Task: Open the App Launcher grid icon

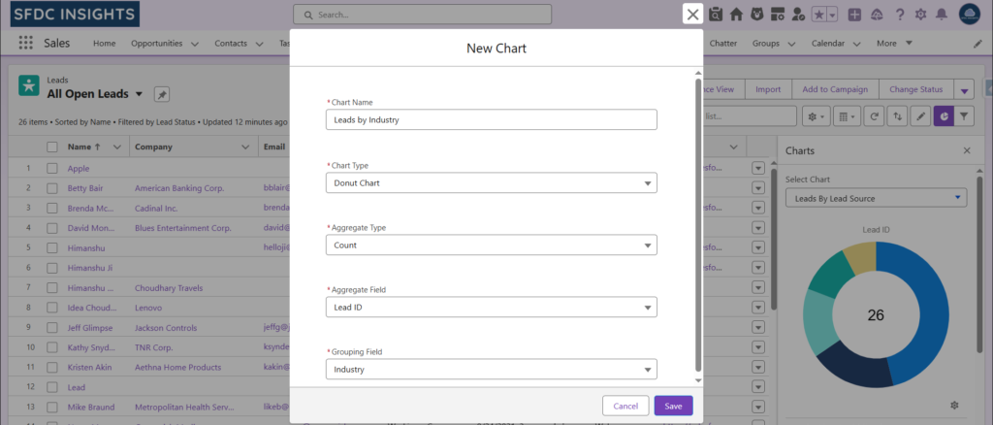Action: tap(25, 44)
